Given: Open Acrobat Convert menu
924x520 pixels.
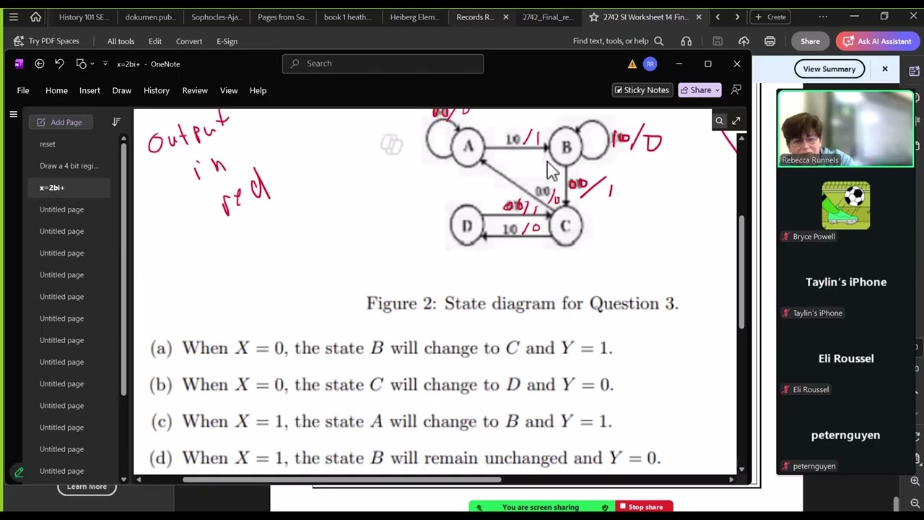Looking at the screenshot, I should (189, 41).
